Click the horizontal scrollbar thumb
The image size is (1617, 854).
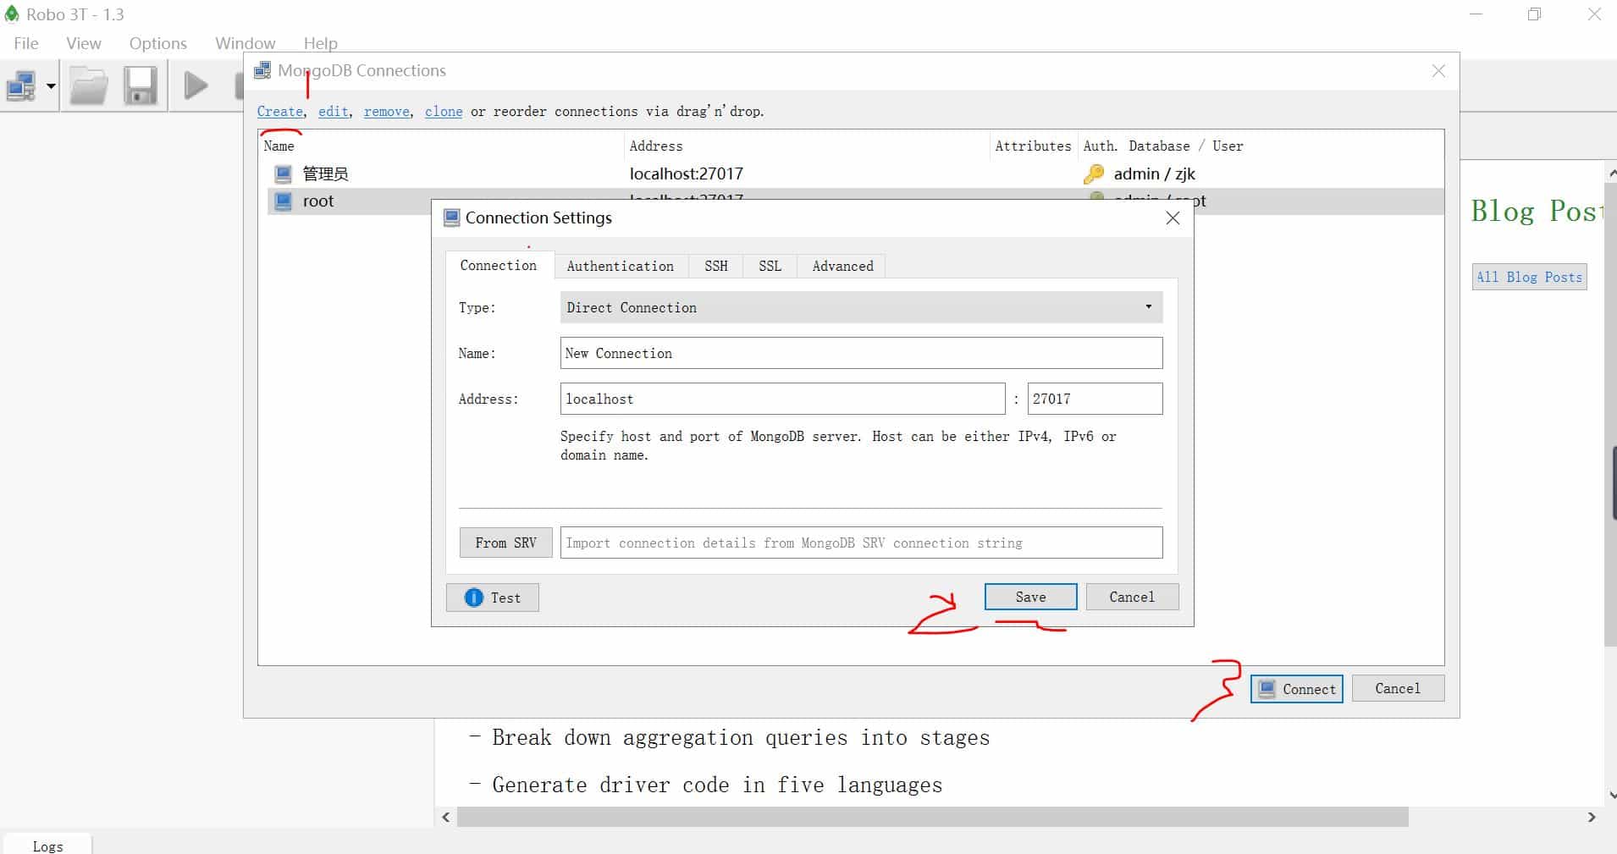(x=933, y=817)
